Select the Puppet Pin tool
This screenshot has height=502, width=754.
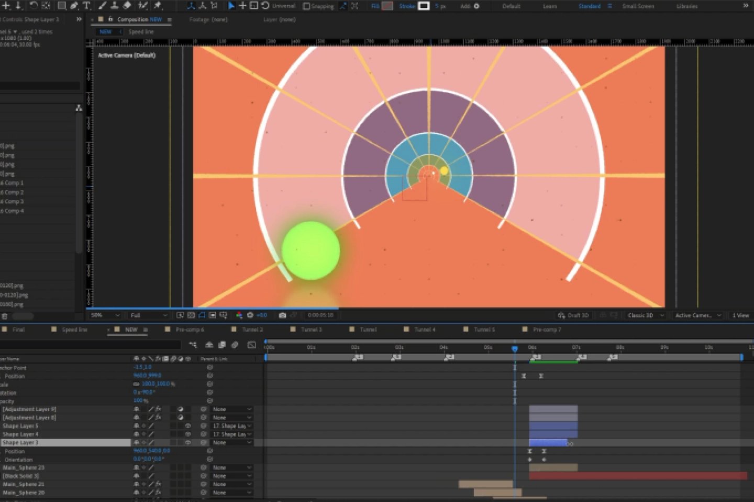click(x=157, y=6)
